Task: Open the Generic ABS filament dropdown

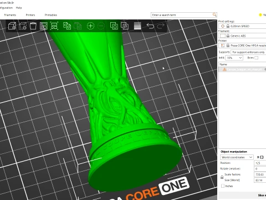Action: pyautogui.click(x=242, y=36)
